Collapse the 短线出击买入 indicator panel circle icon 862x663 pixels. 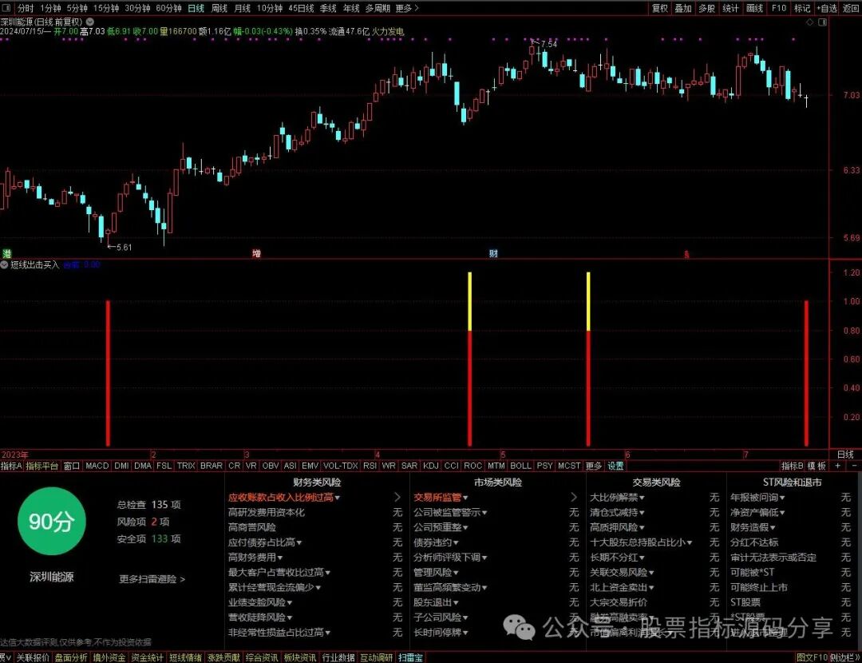point(5,264)
